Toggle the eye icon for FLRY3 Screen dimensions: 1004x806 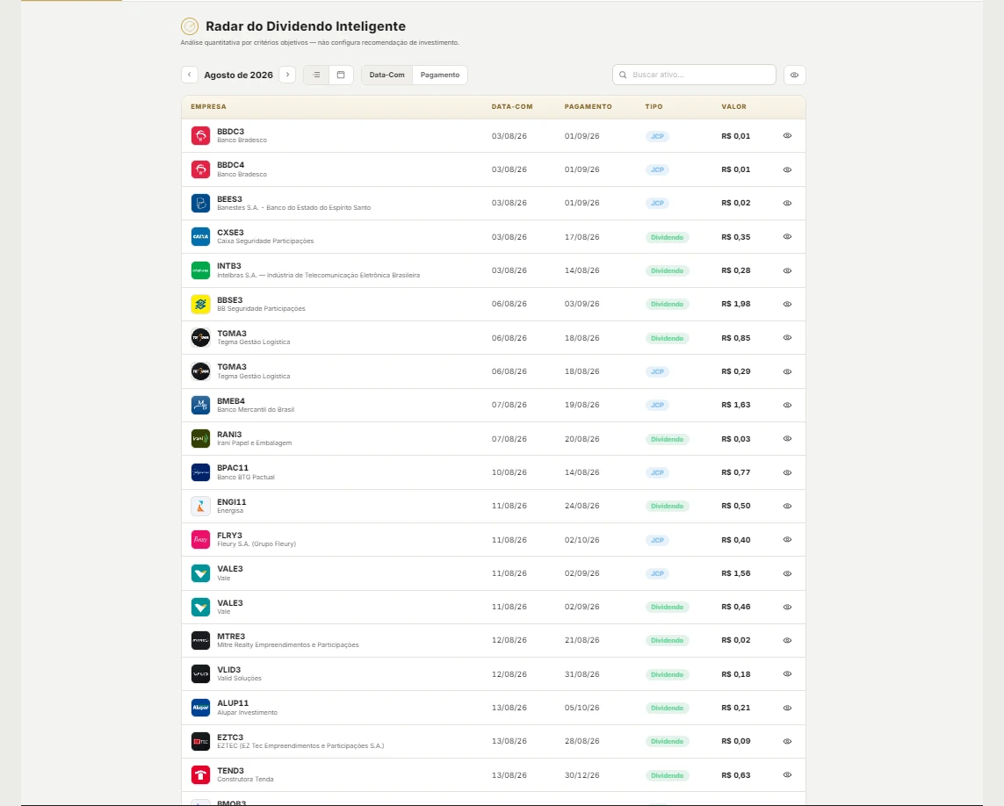pyautogui.click(x=788, y=540)
